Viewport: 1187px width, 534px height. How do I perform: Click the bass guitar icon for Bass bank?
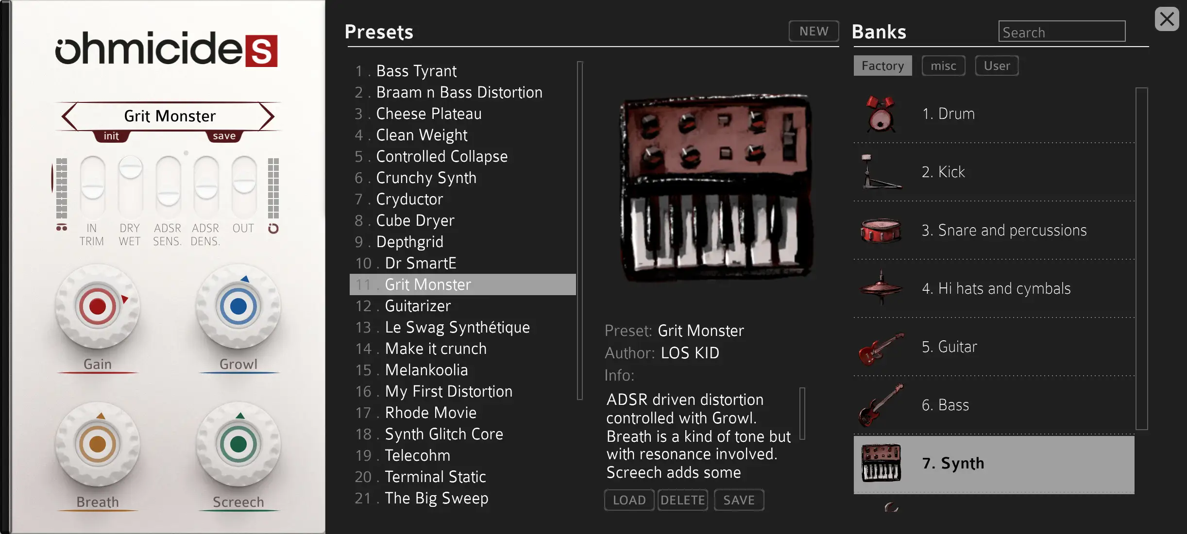(x=881, y=405)
